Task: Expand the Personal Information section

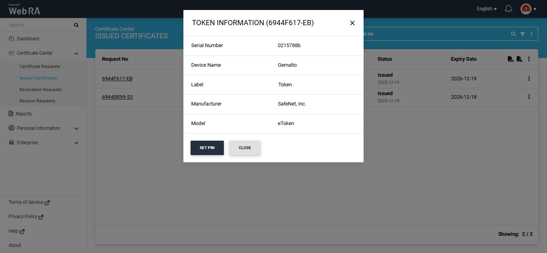Action: click(x=76, y=129)
